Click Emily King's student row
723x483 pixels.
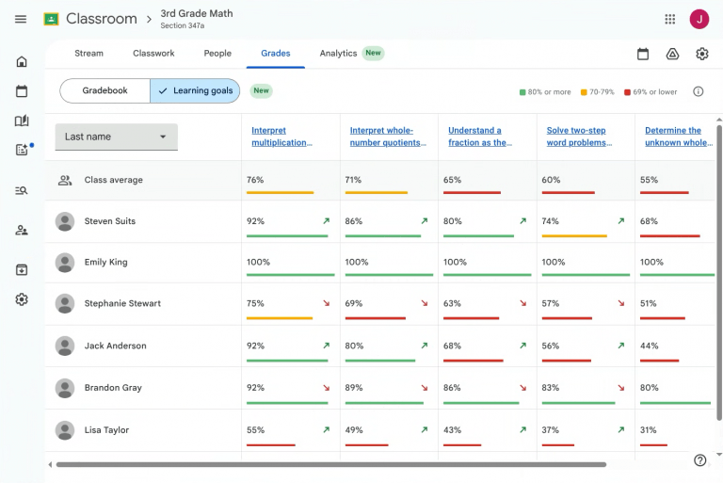(x=380, y=262)
